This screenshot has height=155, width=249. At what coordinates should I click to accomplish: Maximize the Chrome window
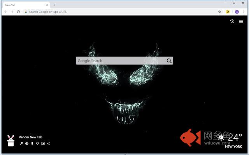click(x=234, y=3)
